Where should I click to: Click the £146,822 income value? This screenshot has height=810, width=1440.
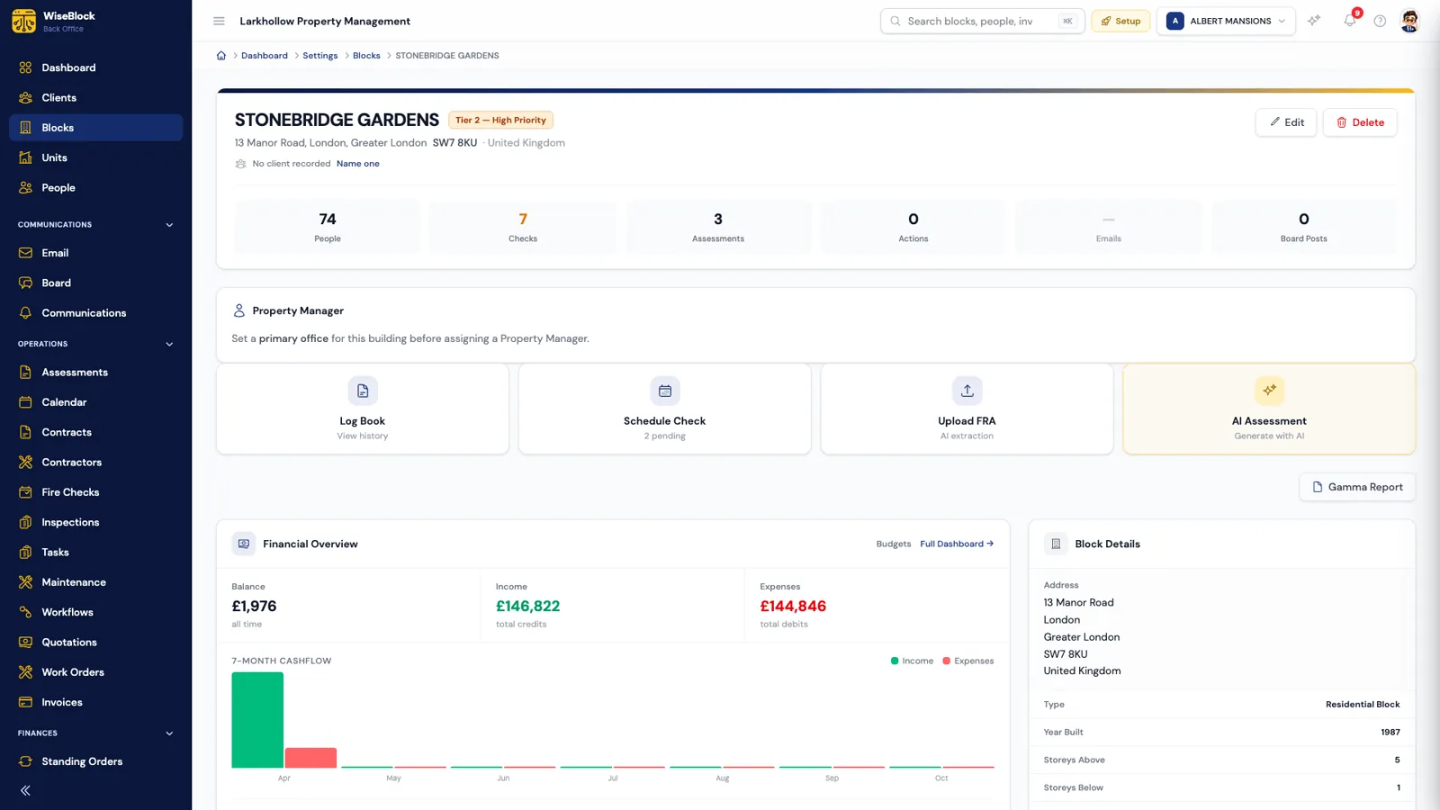tap(528, 607)
